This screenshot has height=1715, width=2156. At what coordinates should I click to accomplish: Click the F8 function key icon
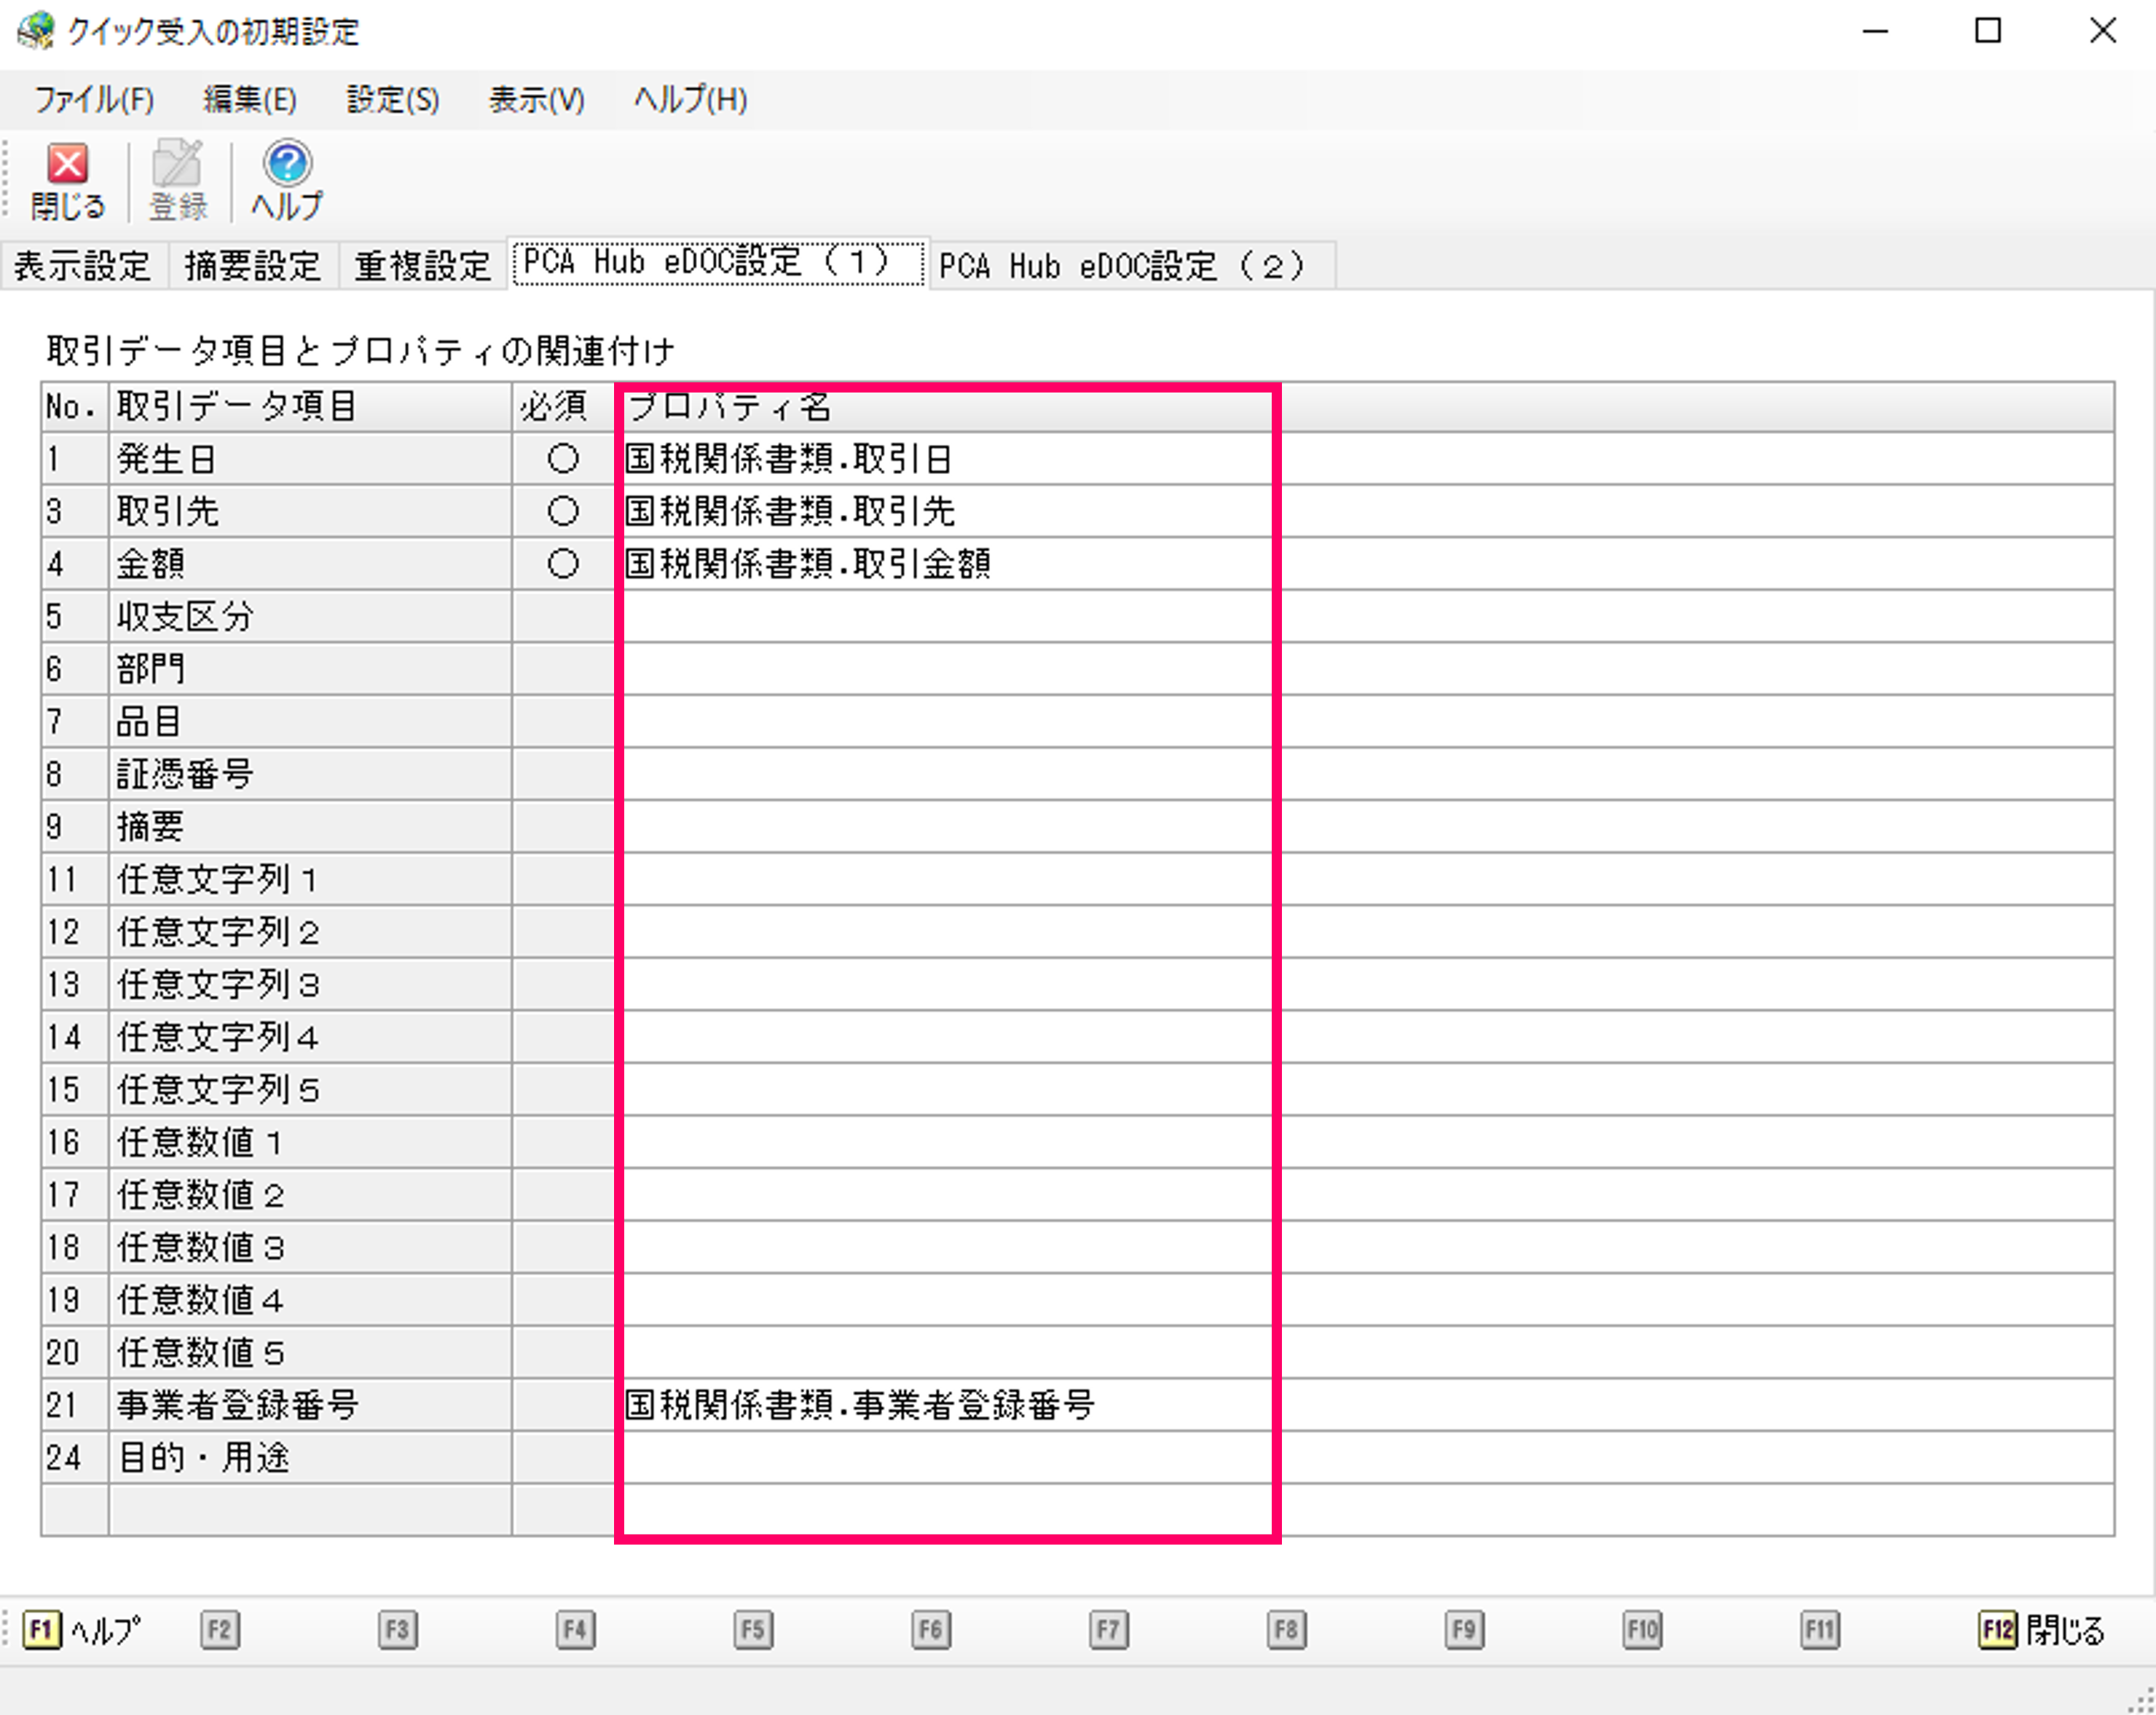(1286, 1630)
